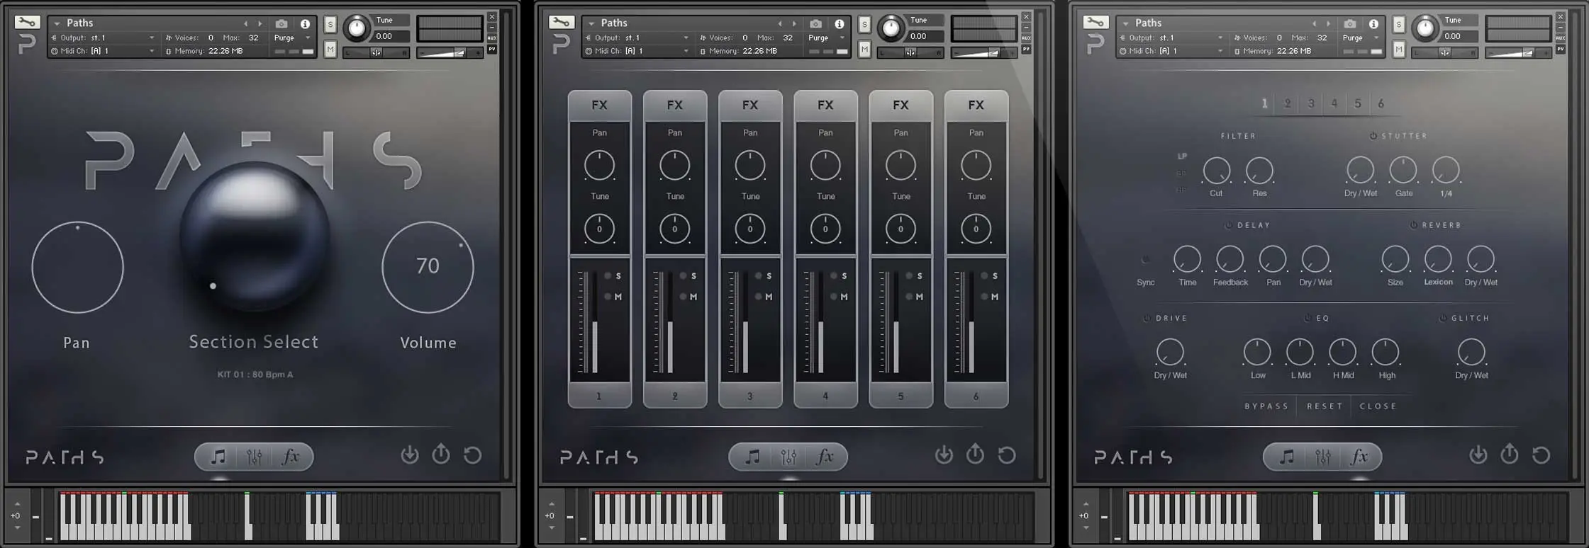Enable the Drive effect power switch
1589x548 pixels.
(1147, 319)
